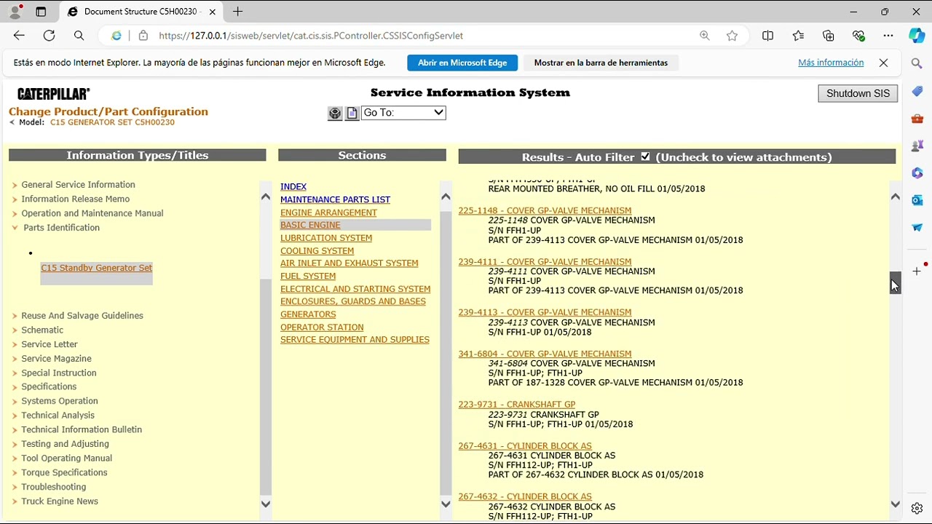Open a new browser tab

pos(237,12)
